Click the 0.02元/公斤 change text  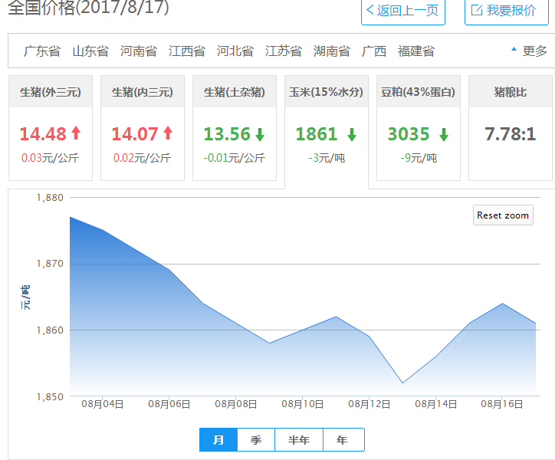click(x=142, y=158)
